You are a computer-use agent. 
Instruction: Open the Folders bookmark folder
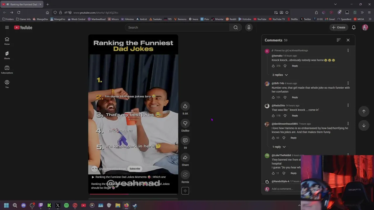point(8,19)
